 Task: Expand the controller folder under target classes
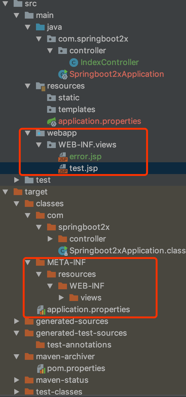pos(50,239)
